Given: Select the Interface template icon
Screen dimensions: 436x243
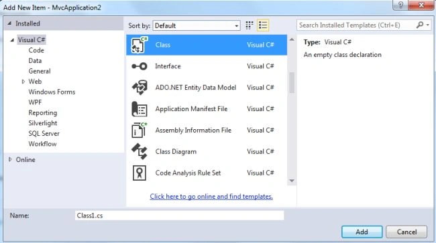Looking at the screenshot, I should 140,66.
